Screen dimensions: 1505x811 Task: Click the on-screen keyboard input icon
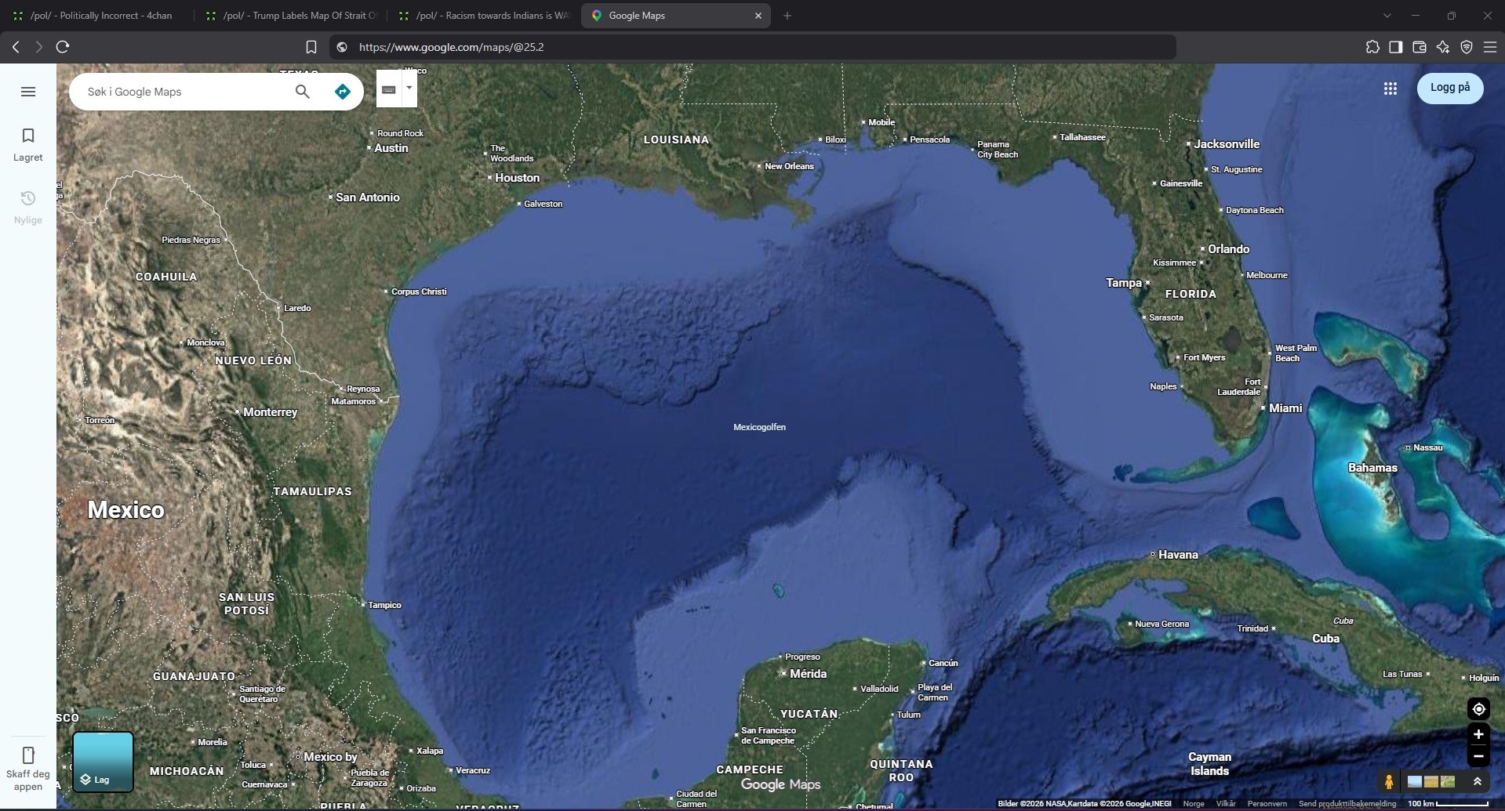(x=388, y=89)
